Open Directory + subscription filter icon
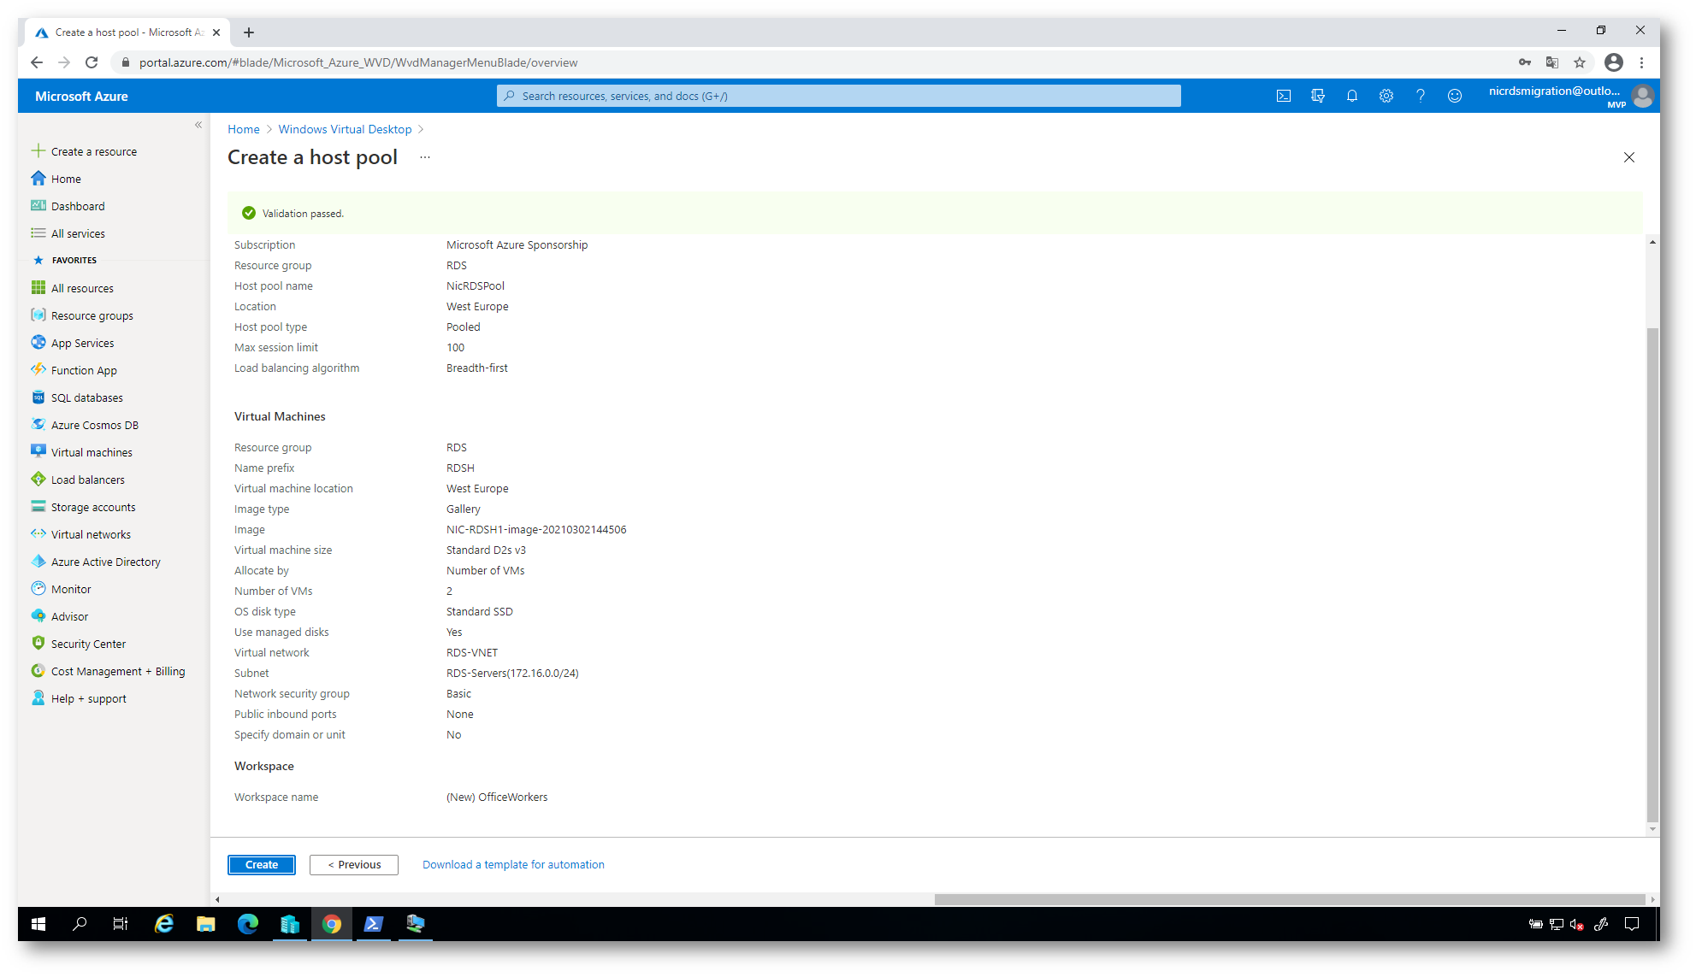The width and height of the screenshot is (1696, 977). (x=1318, y=96)
